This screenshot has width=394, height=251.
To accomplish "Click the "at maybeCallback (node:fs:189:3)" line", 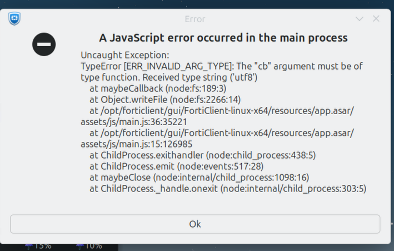I will [158, 88].
